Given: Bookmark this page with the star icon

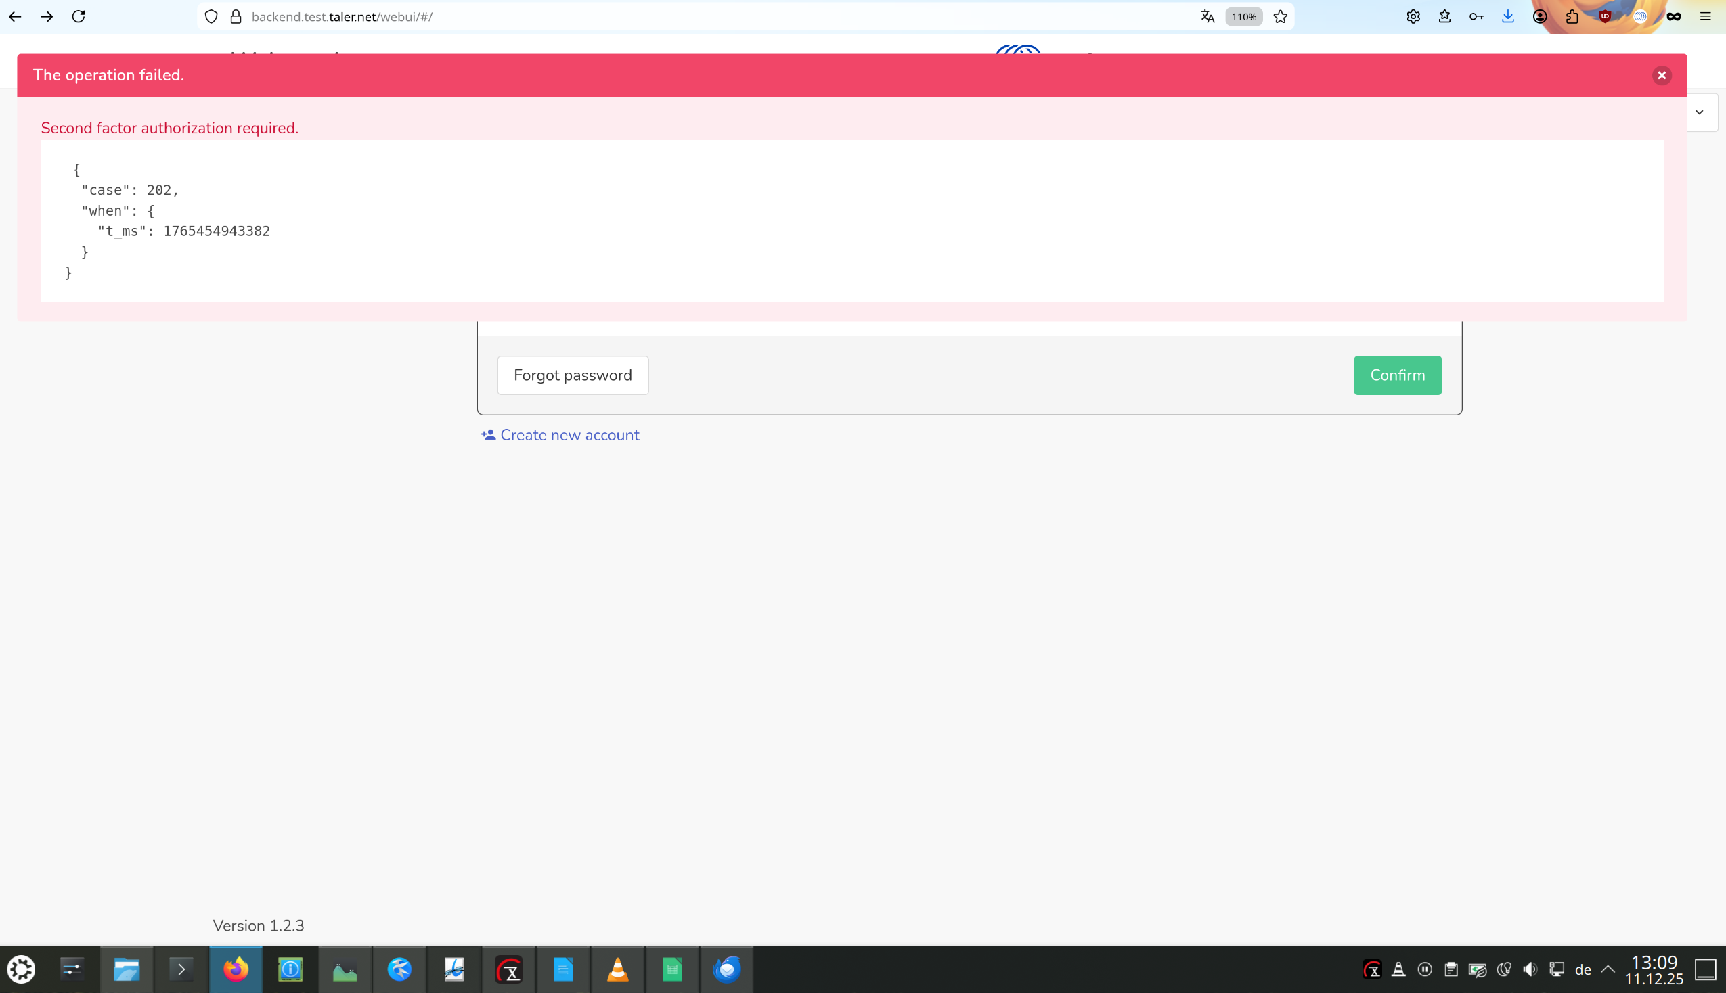Looking at the screenshot, I should point(1280,17).
